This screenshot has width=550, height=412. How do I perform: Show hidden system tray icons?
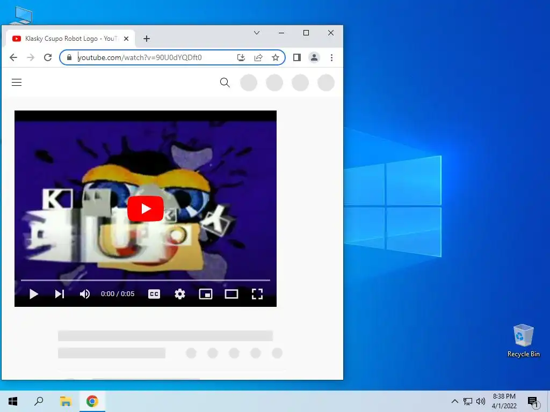[x=454, y=401]
